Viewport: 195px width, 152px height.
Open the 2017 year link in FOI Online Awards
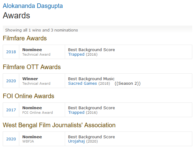11,110
